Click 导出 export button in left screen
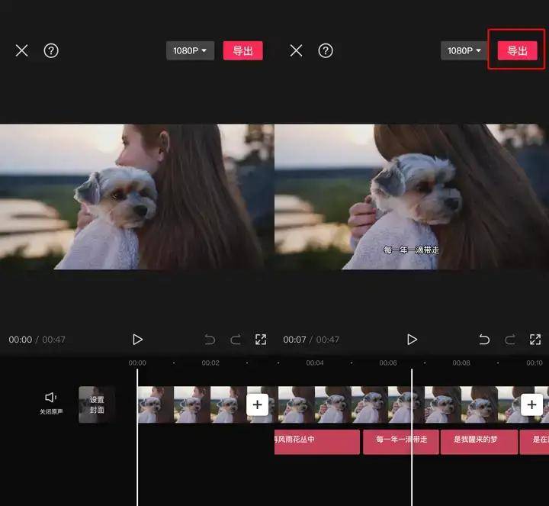 point(242,50)
